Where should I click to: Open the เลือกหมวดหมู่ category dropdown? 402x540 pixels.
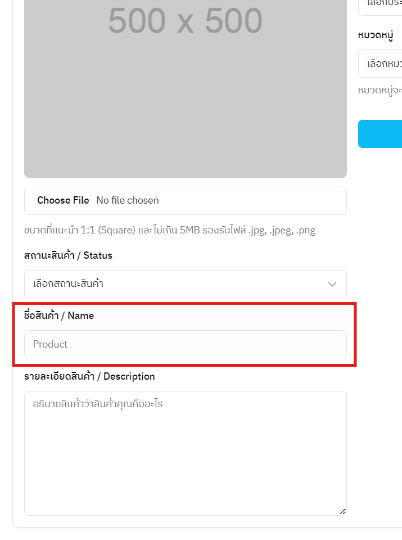click(388, 64)
